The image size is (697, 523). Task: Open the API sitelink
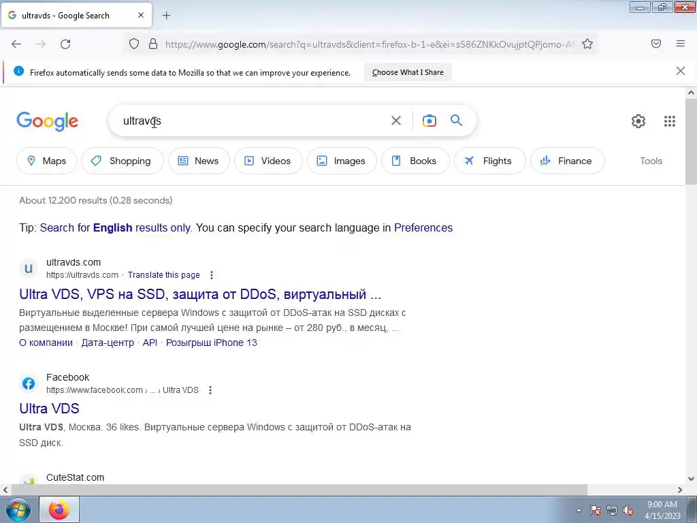click(x=150, y=343)
